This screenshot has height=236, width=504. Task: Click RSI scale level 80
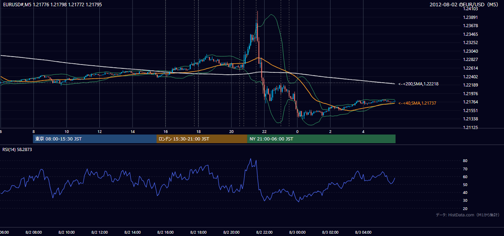tap(465, 161)
